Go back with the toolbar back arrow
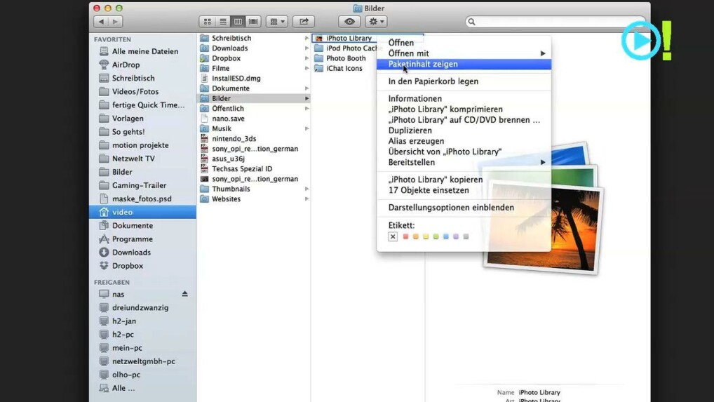Viewport: 714px width, 402px height. 100,22
